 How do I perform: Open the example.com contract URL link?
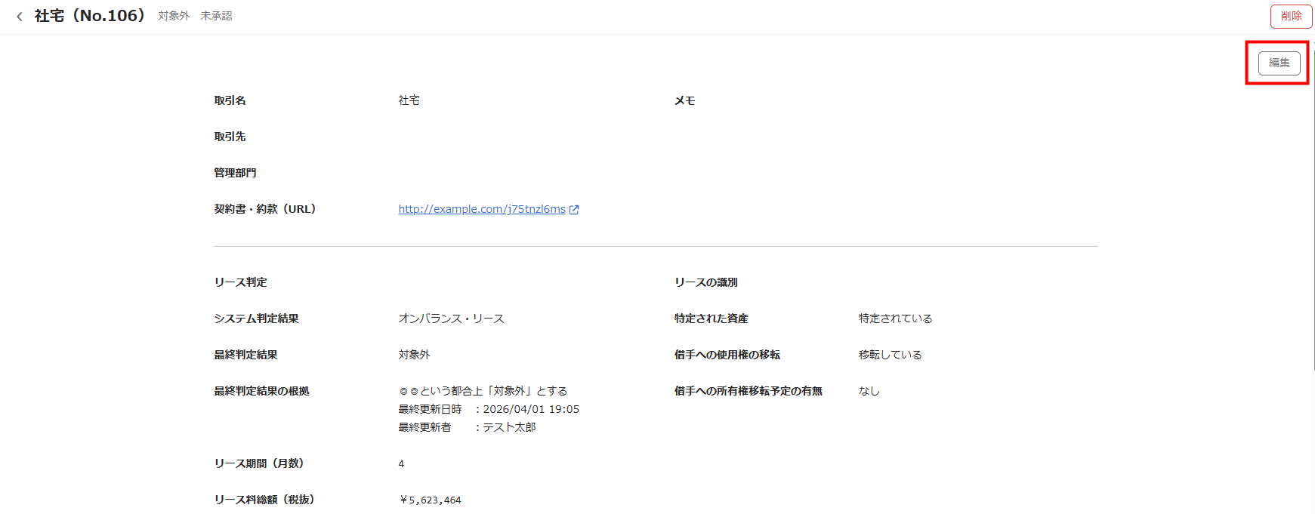pos(482,209)
